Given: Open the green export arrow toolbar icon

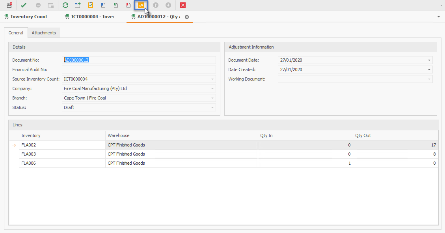Looking at the screenshot, I should 77,5.
